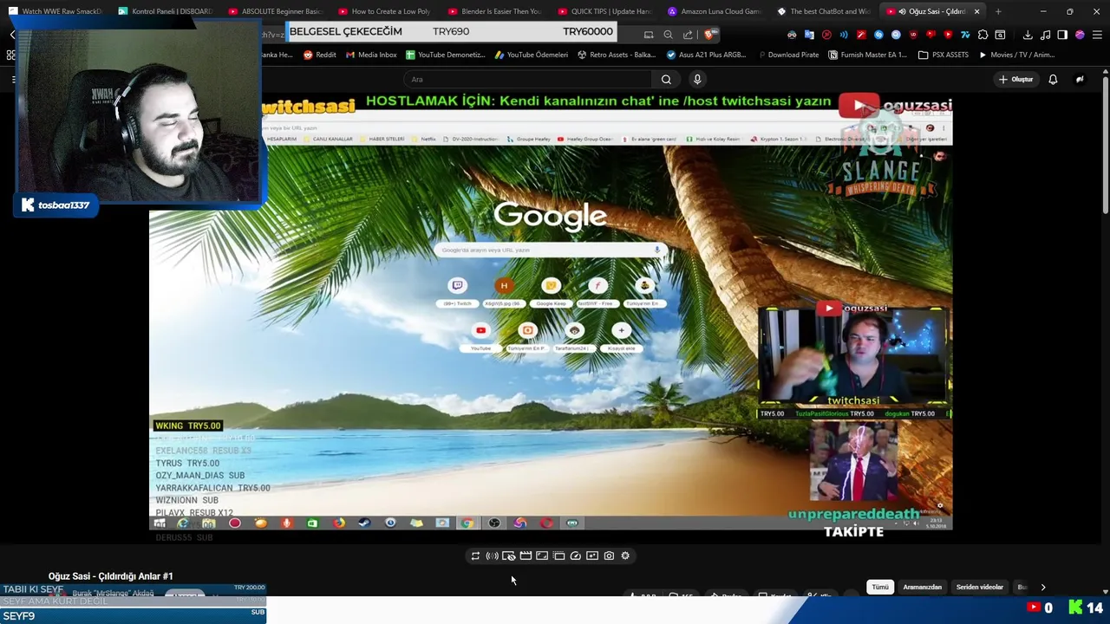The width and height of the screenshot is (1110, 624).
Task: Open a new browser tab with plus
Action: click(998, 11)
